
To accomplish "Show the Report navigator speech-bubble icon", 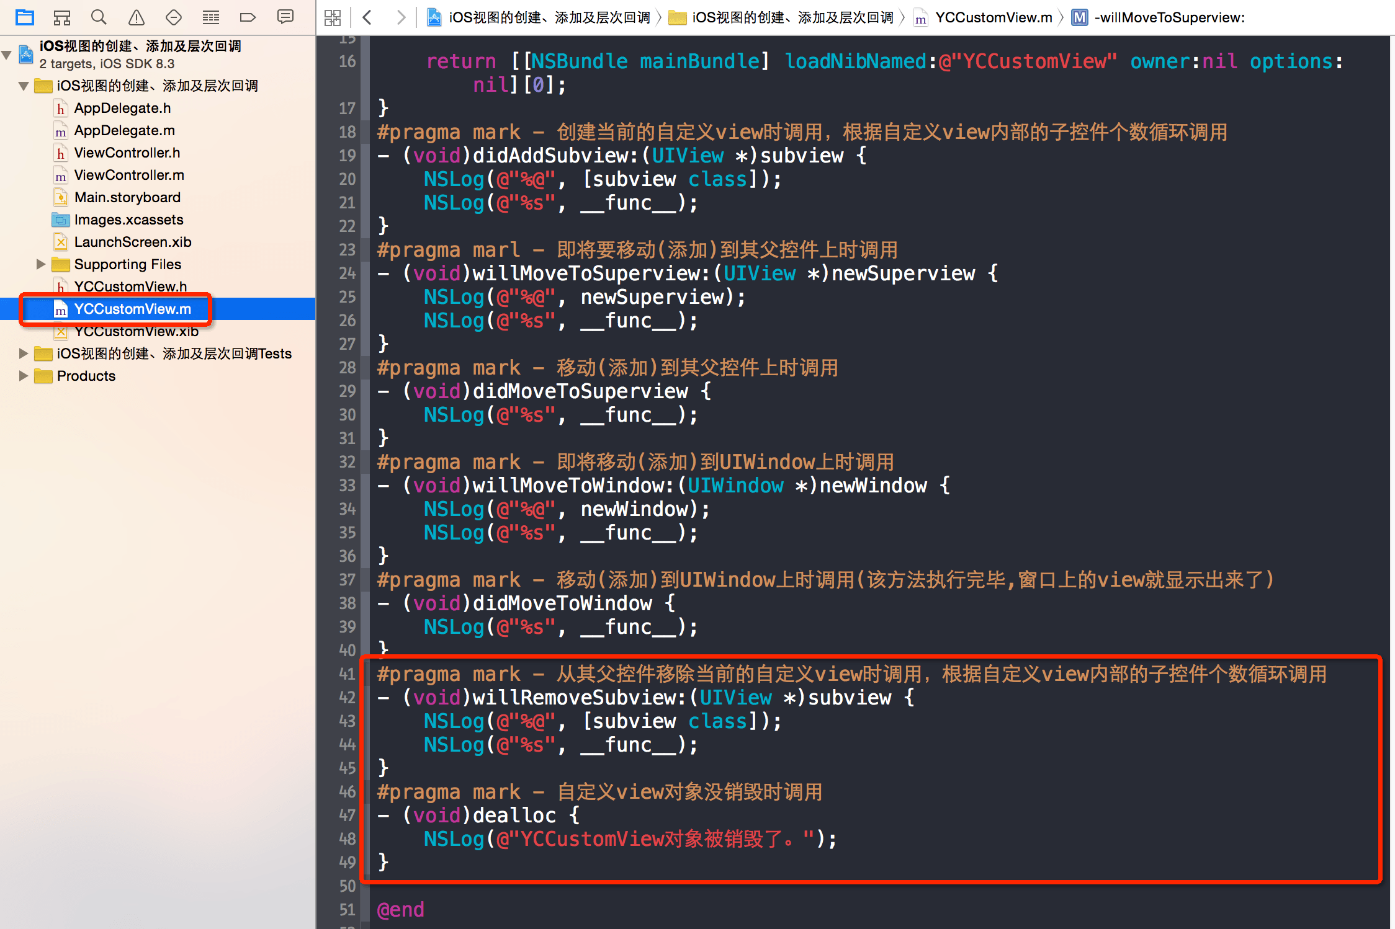I will pos(285,17).
